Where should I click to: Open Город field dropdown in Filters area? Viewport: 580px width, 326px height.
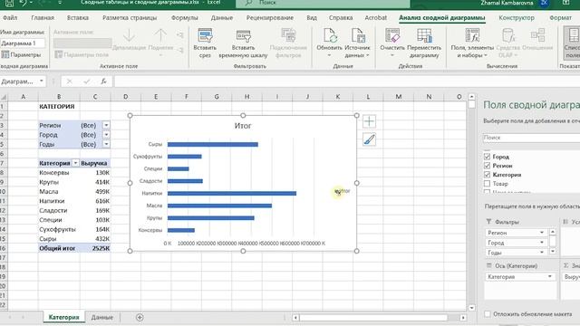click(542, 243)
